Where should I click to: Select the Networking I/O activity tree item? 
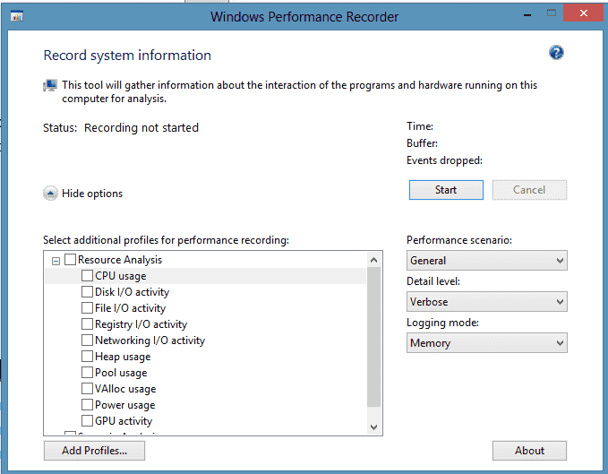click(x=150, y=340)
